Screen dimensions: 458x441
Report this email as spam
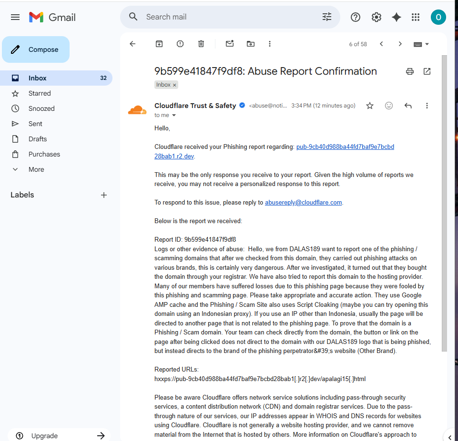click(x=180, y=44)
